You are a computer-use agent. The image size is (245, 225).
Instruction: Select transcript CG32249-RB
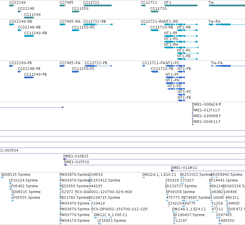click(20, 22)
